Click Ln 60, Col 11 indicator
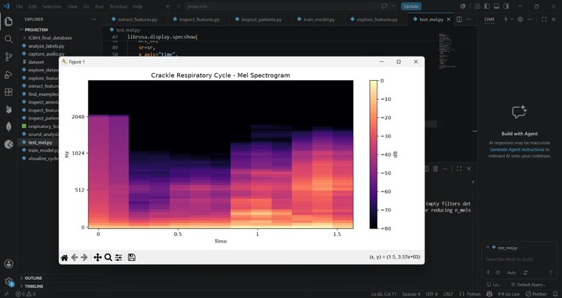562x298 pixels. pos(384,294)
